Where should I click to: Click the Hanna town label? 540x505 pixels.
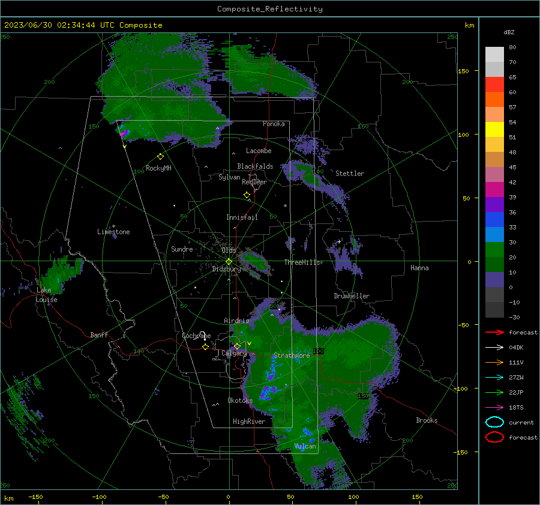coord(419,268)
